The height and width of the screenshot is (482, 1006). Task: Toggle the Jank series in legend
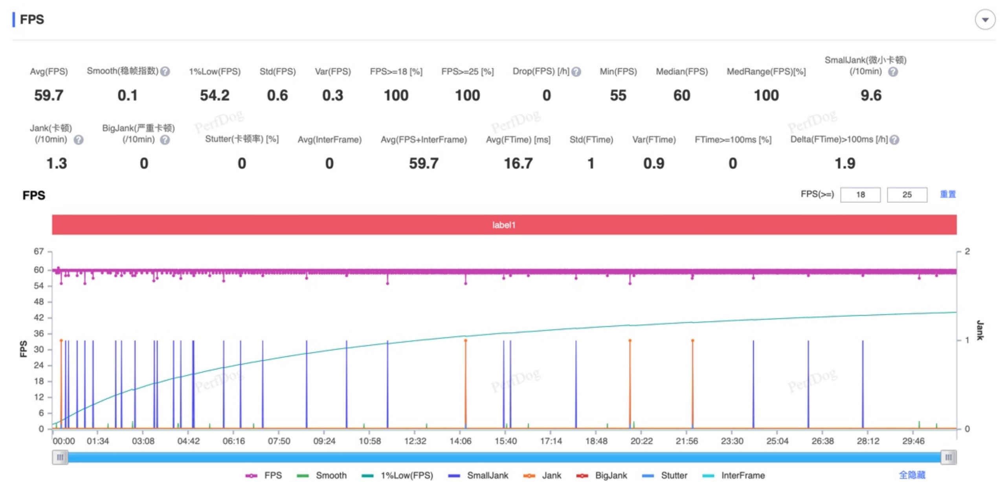(x=542, y=475)
